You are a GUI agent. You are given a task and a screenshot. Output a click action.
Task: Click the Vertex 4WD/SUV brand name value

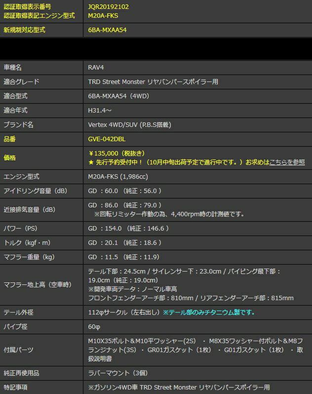coord(129,125)
